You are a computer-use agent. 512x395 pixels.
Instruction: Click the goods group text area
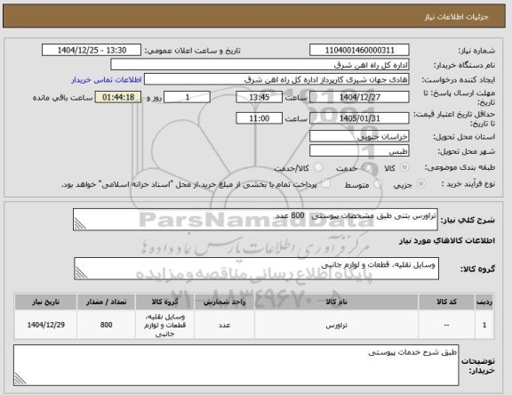tap(256, 269)
